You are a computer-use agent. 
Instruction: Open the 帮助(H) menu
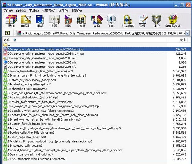76,11
